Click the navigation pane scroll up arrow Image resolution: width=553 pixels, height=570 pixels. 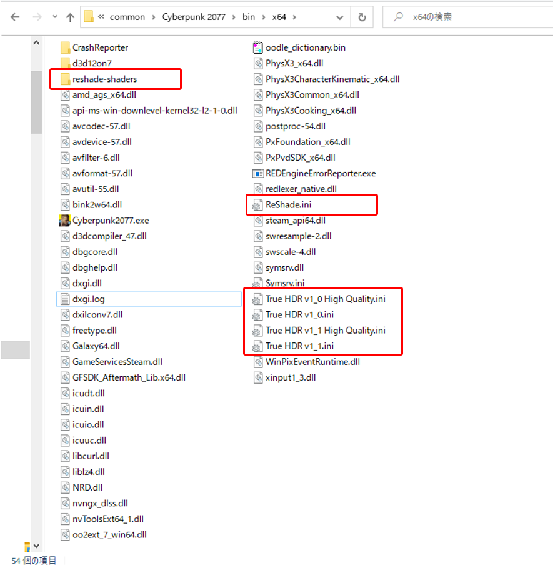pos(36,43)
